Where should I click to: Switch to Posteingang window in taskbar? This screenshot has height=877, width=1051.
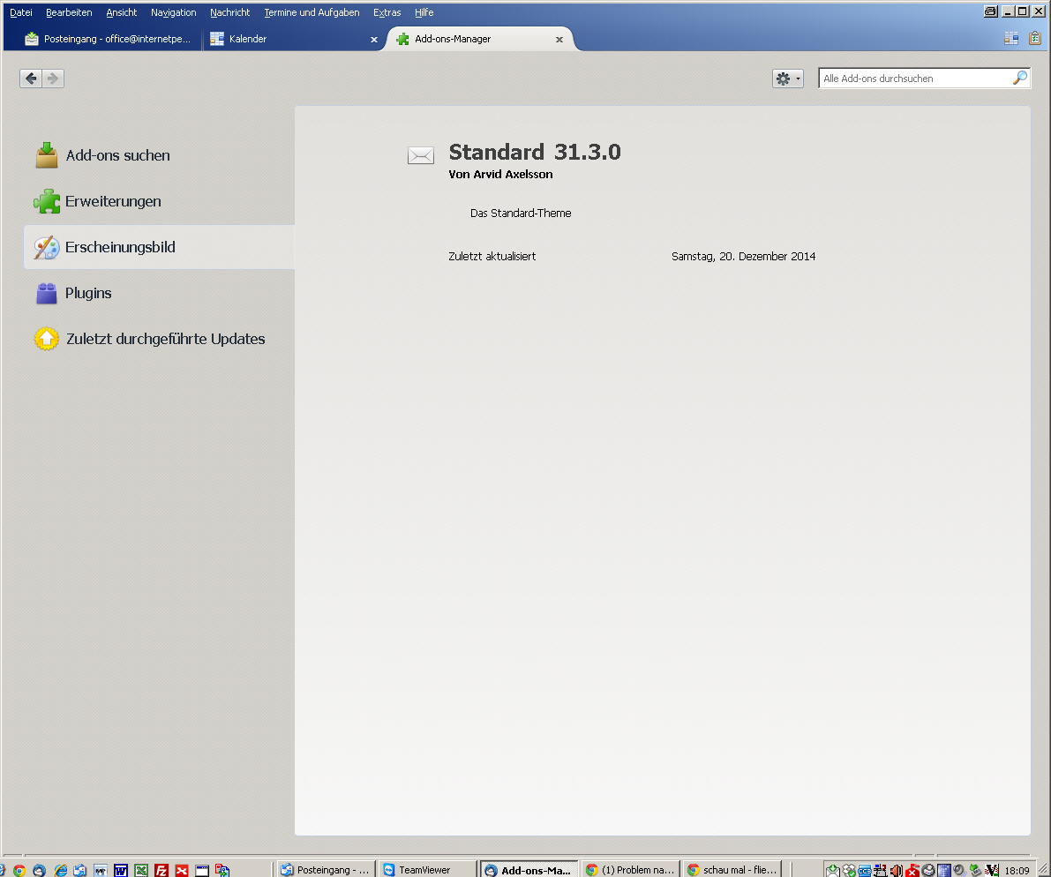point(325,870)
